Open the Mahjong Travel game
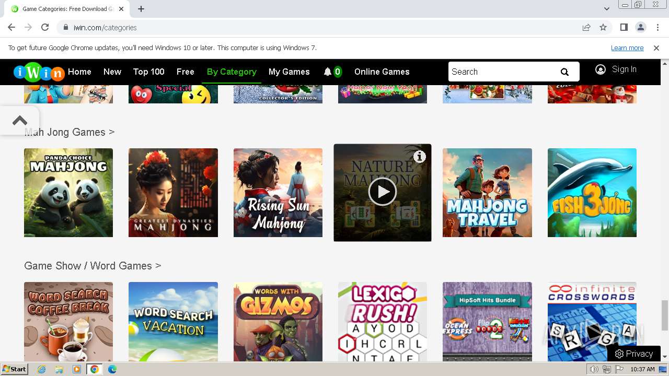669x376 pixels. coord(487,193)
